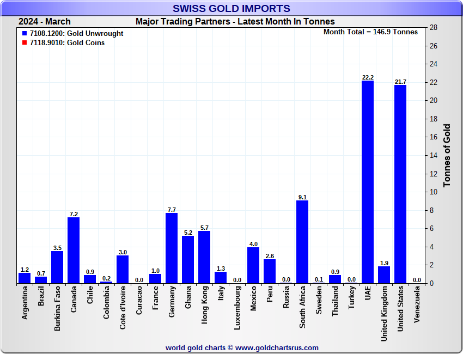Click the blue Gold Unwrought legend swatch

[25, 34]
